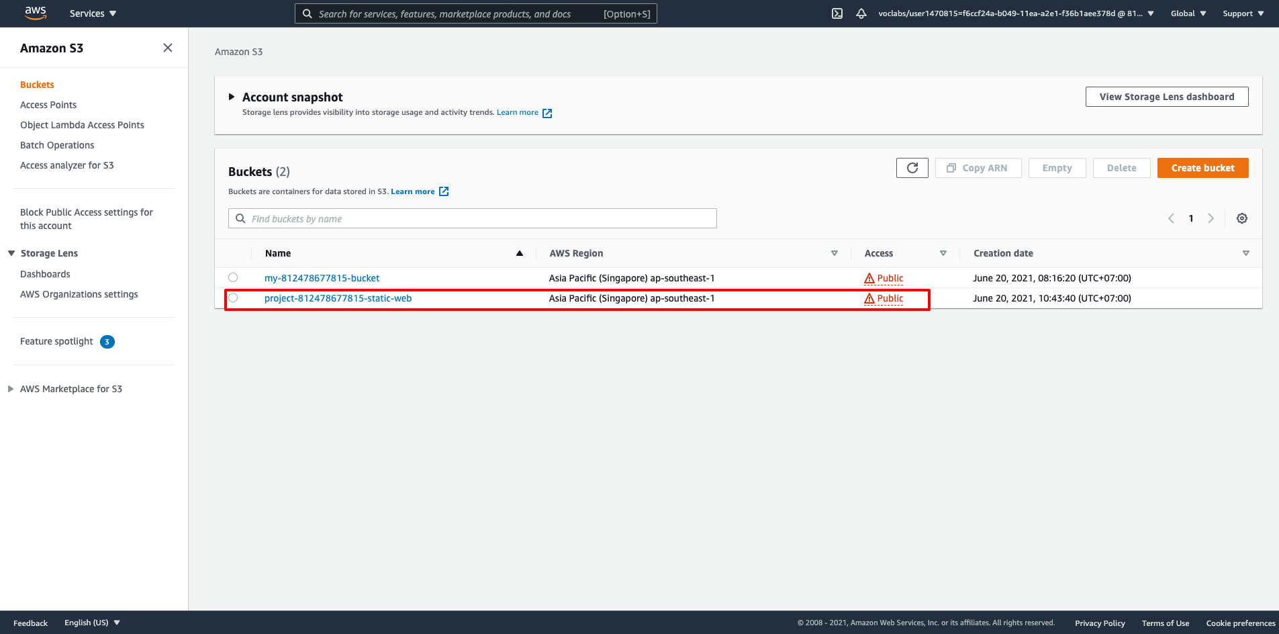1279x634 pixels.
Task: Open Access Points in sidebar
Action: 48,105
